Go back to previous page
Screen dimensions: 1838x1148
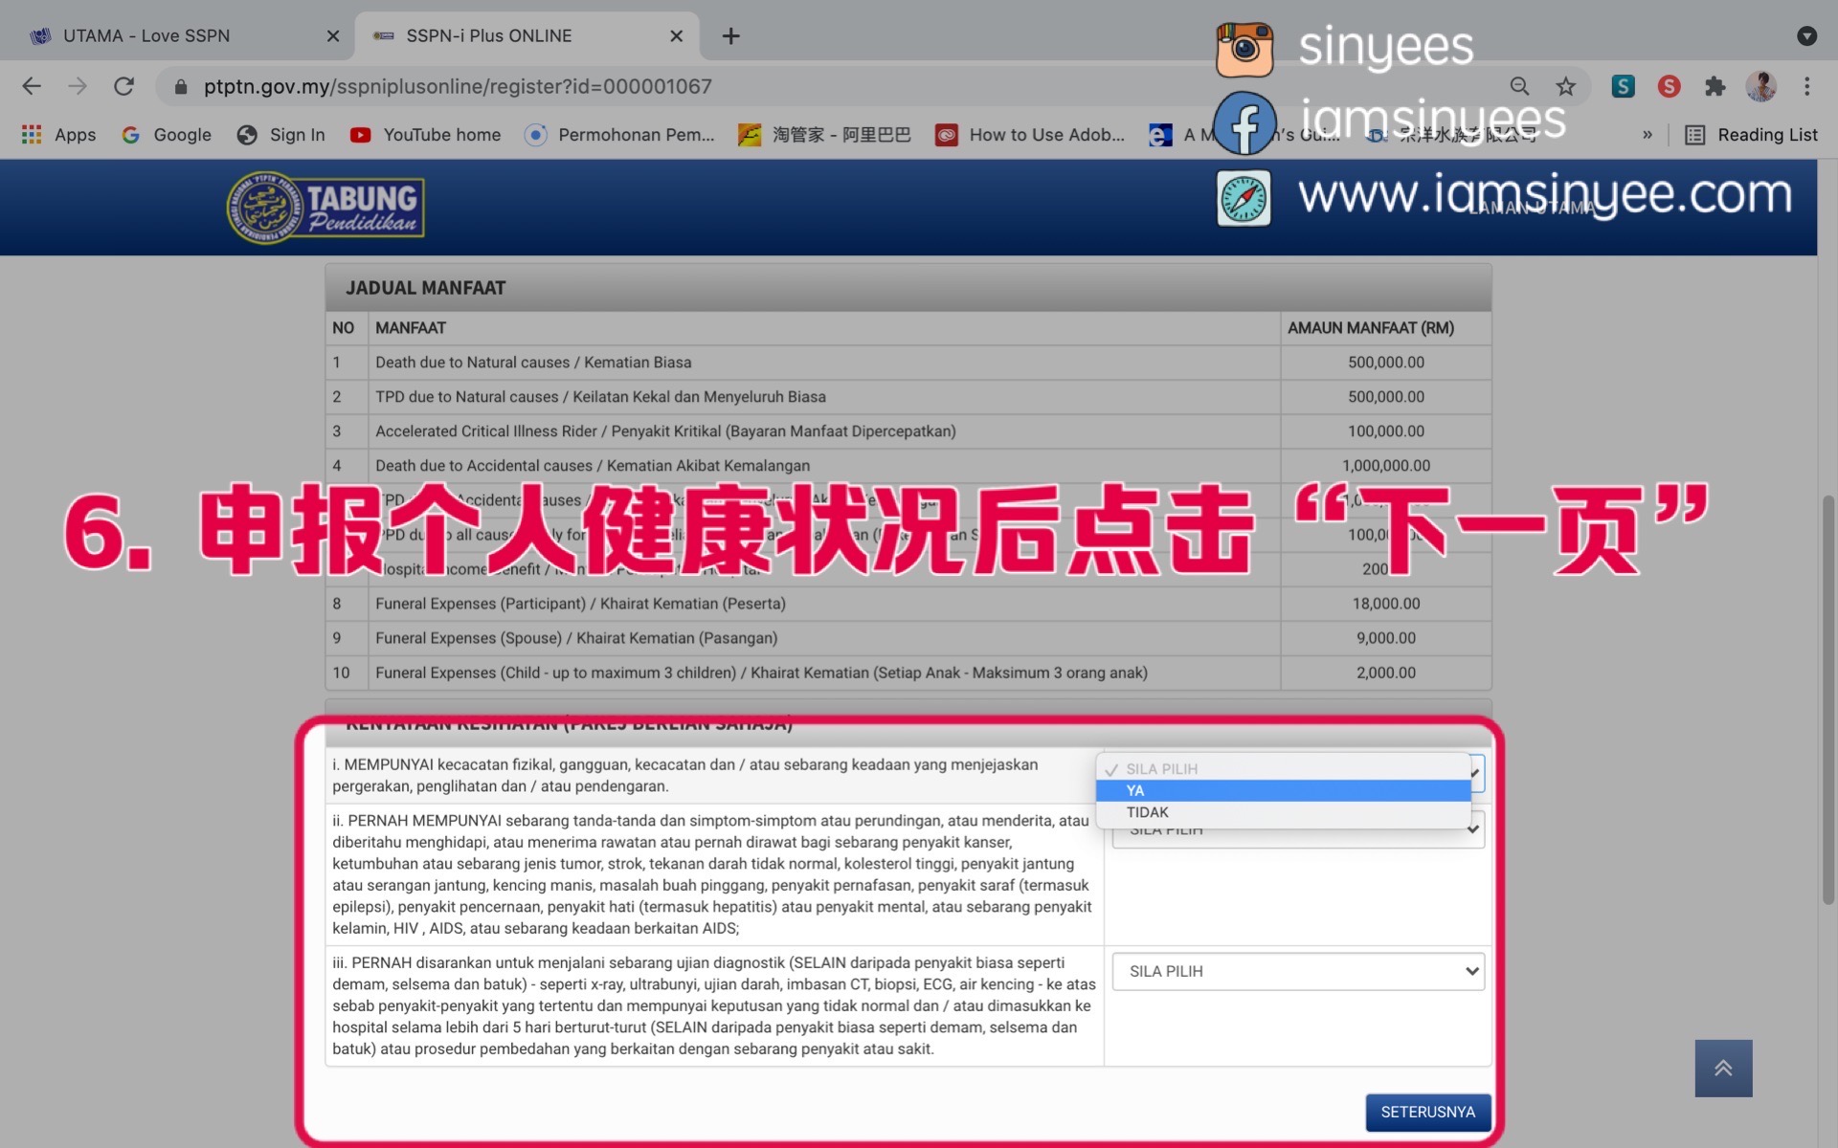coord(32,86)
